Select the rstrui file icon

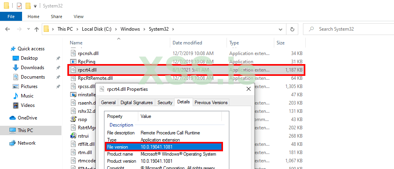coord(73,136)
